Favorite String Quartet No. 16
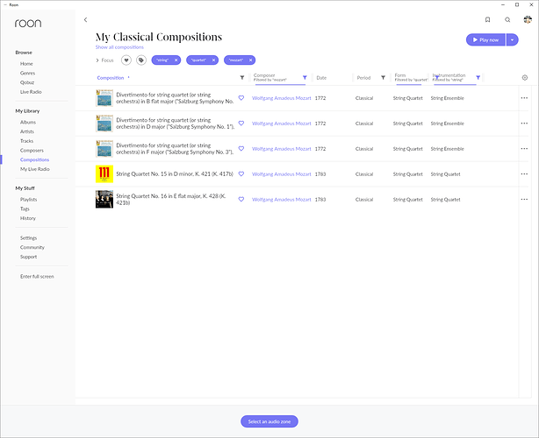Screen dimensions: 539x438 (x=241, y=199)
